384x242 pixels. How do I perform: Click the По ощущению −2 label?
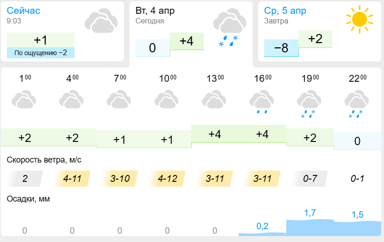coord(41,53)
